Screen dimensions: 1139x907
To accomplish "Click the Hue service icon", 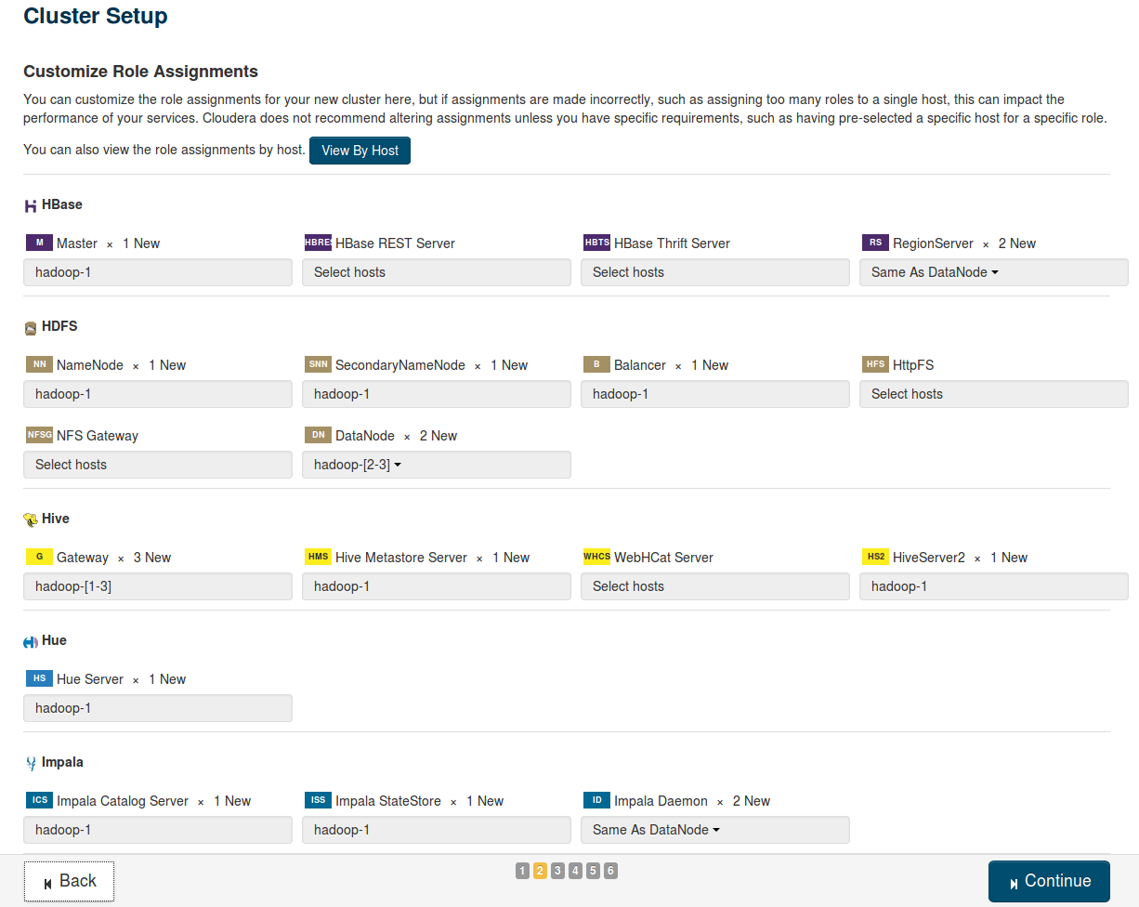I will coord(31,641).
